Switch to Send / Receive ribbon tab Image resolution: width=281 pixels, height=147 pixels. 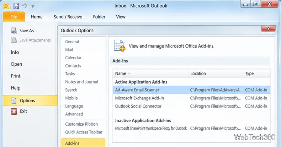tap(68, 17)
